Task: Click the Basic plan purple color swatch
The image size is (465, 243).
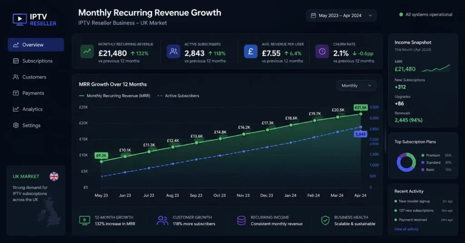Action: (423, 170)
